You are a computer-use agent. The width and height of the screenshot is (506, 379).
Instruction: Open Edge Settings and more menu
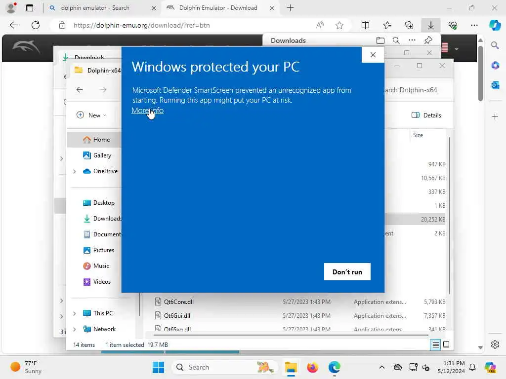pos(474,25)
